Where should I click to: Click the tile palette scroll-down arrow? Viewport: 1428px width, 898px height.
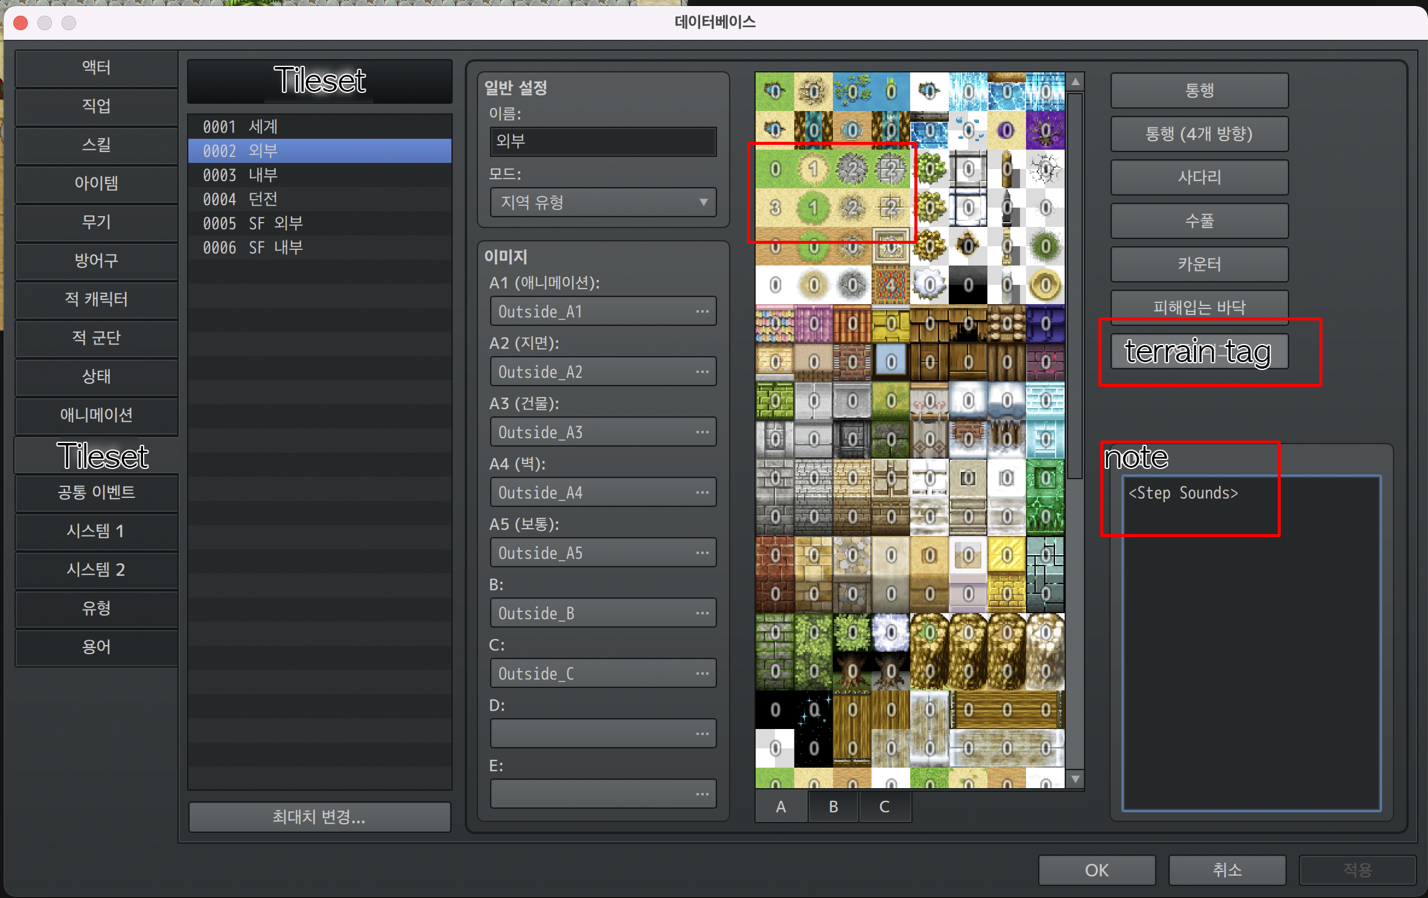(1075, 779)
